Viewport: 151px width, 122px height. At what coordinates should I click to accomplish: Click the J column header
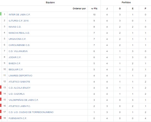(107, 9)
